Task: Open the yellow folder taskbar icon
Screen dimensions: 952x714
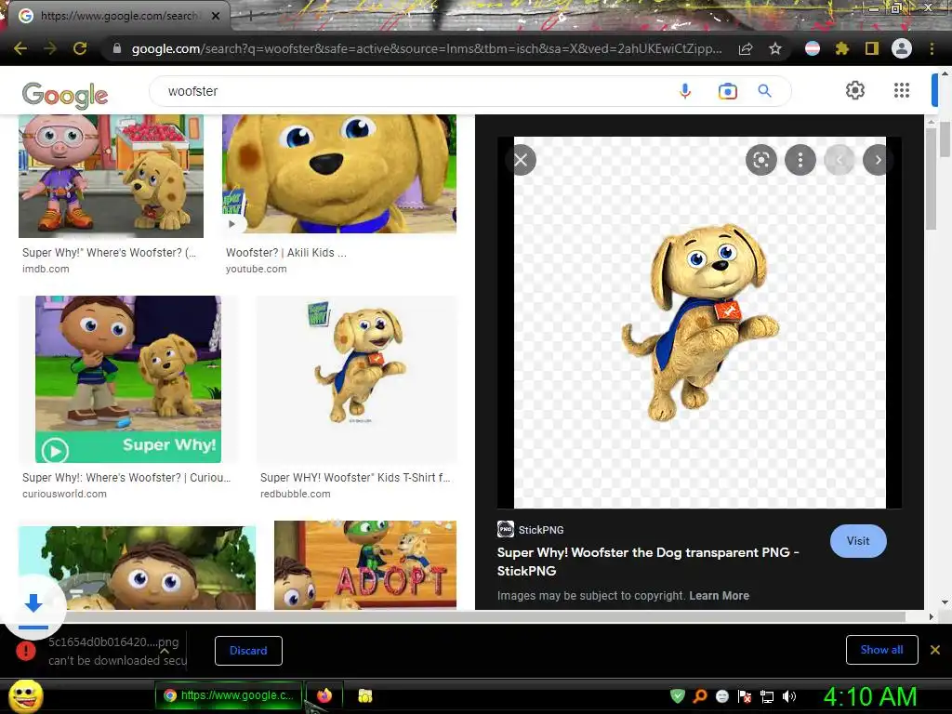Action: click(364, 695)
